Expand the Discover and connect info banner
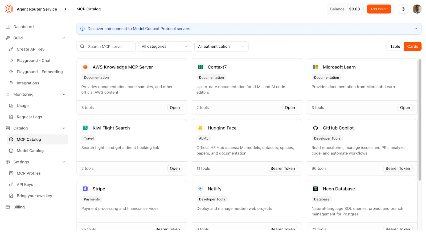Image resolution: width=426 pixels, height=241 pixels. coord(416,29)
